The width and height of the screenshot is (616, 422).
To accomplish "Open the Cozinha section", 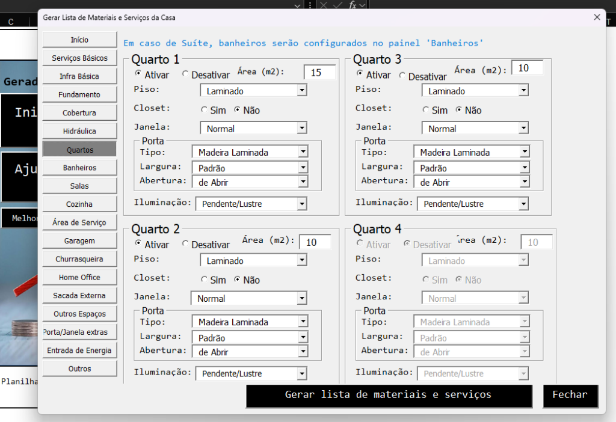I will [x=79, y=204].
